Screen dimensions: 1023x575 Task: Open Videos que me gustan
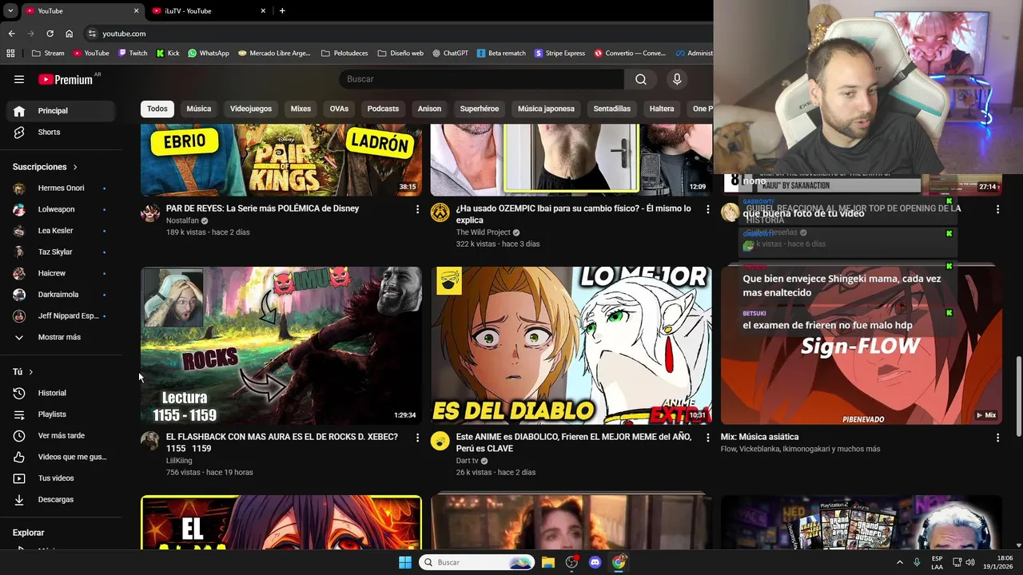point(61,457)
